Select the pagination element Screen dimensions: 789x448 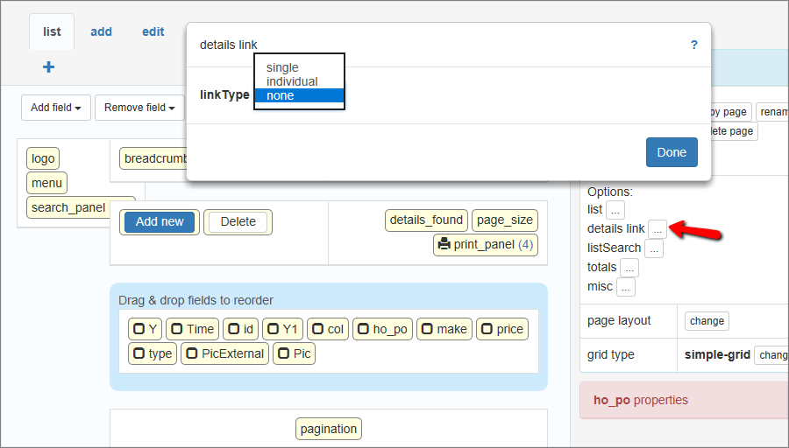pos(329,429)
